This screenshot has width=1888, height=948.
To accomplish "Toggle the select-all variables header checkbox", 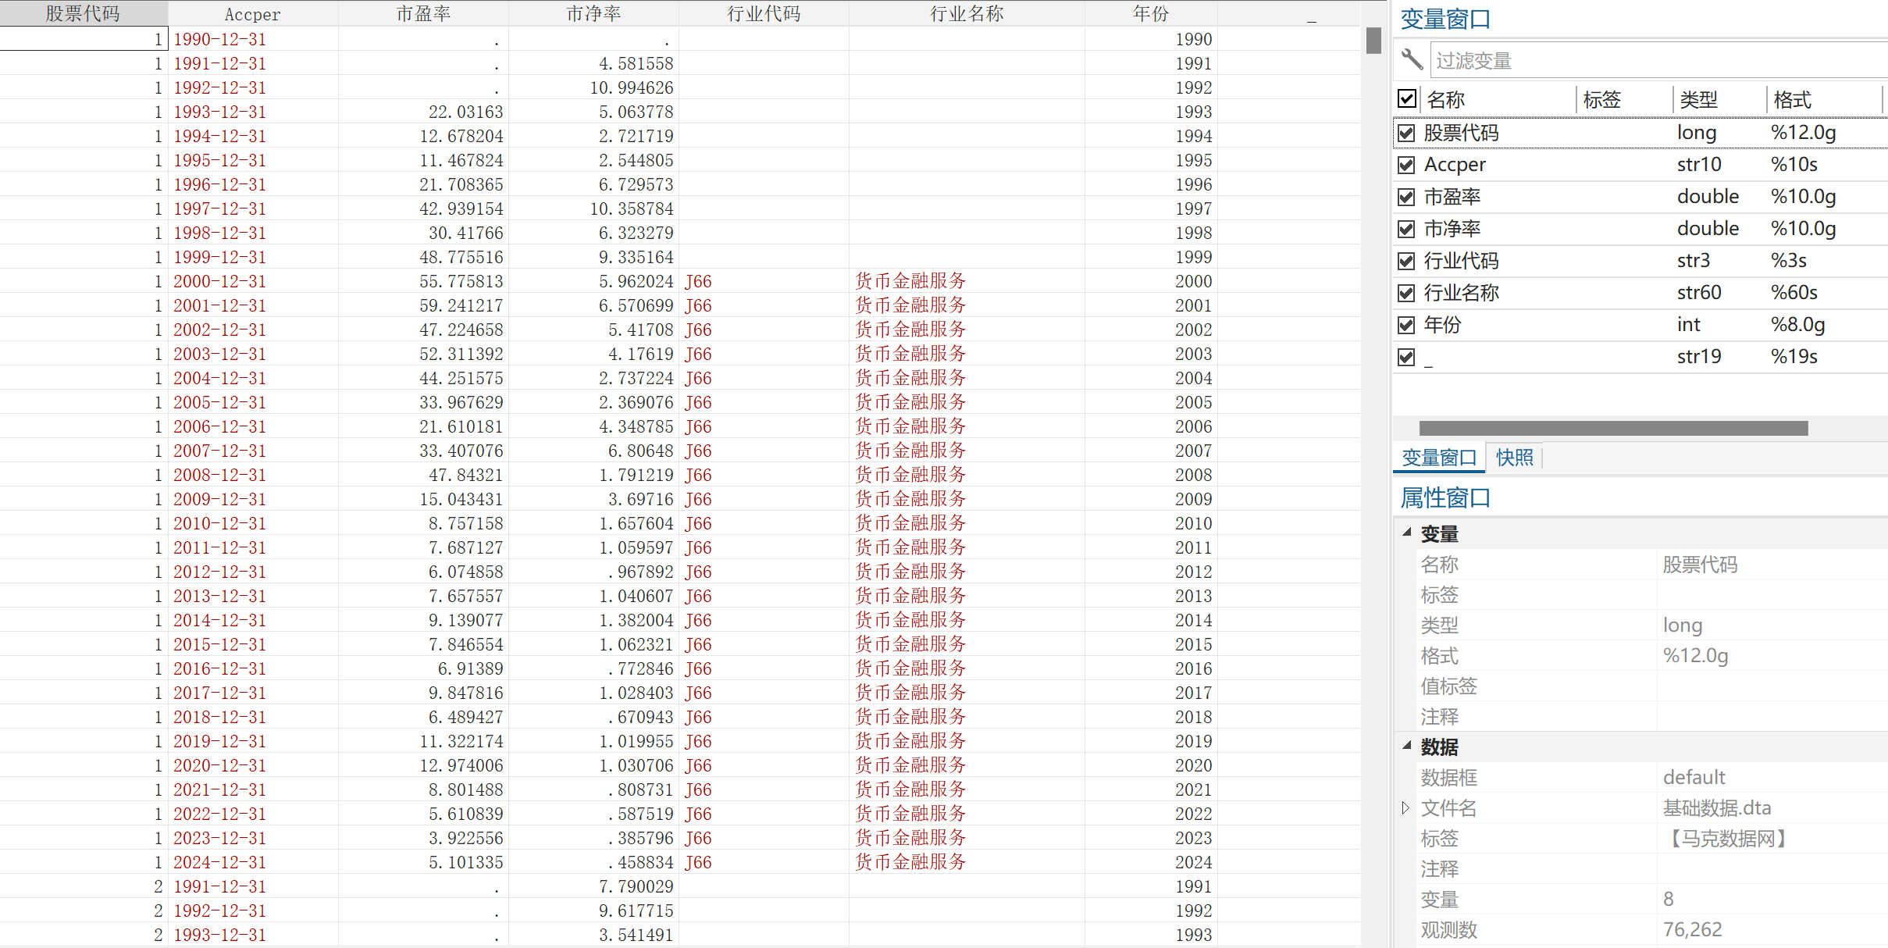I will [1407, 99].
